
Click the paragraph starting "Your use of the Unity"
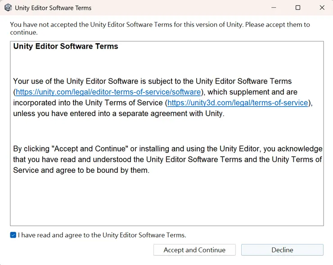(x=152, y=81)
